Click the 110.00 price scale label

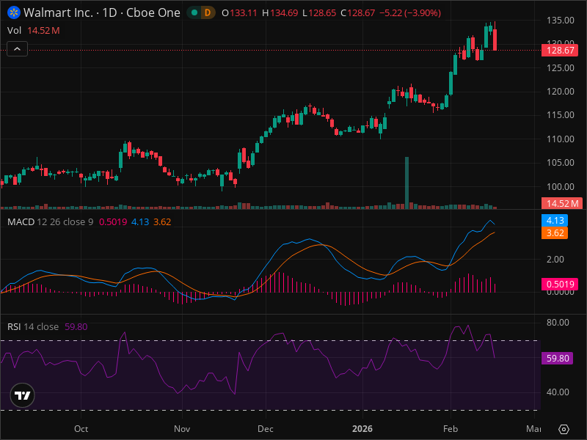560,139
